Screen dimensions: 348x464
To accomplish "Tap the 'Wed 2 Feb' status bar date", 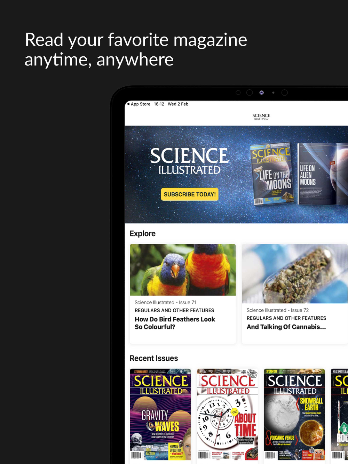I will tap(178, 104).
